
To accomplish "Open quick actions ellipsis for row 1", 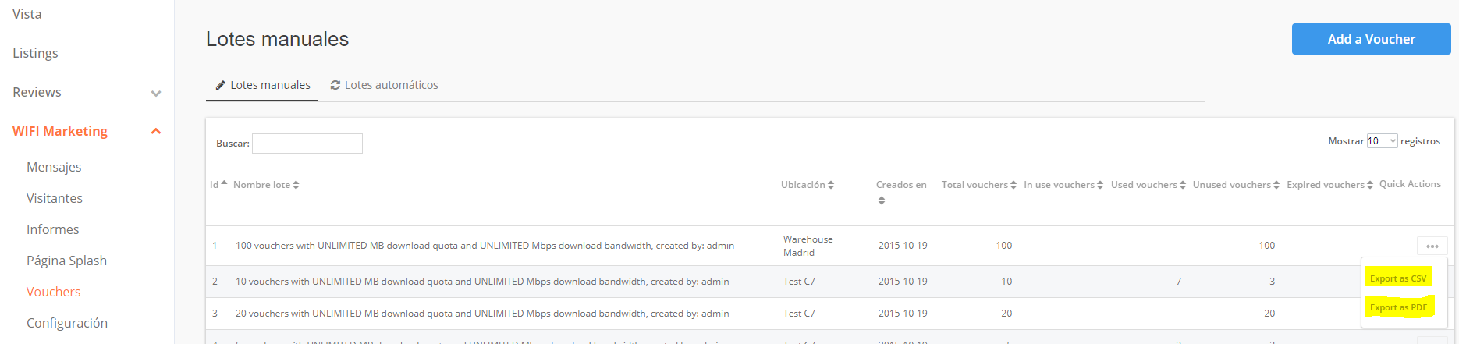I will coord(1432,246).
